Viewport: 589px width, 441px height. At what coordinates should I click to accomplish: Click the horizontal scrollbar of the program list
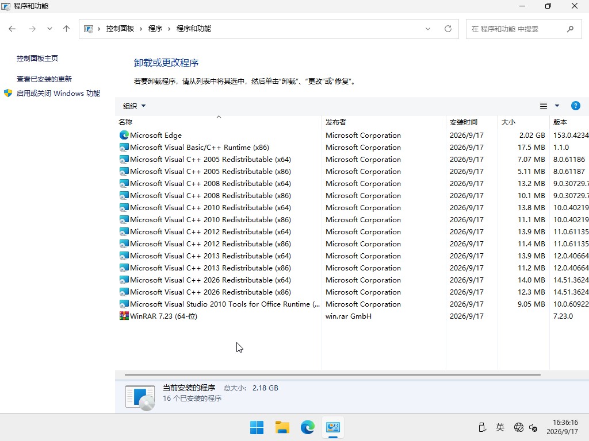332,374
